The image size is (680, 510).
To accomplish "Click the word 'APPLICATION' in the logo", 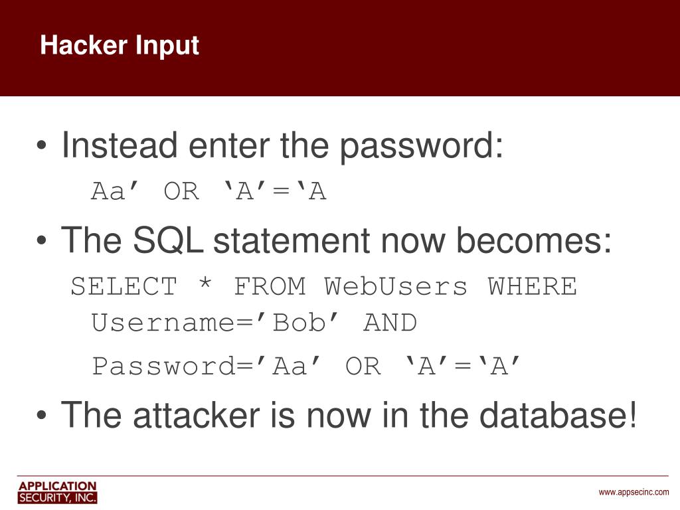I will click(57, 485).
